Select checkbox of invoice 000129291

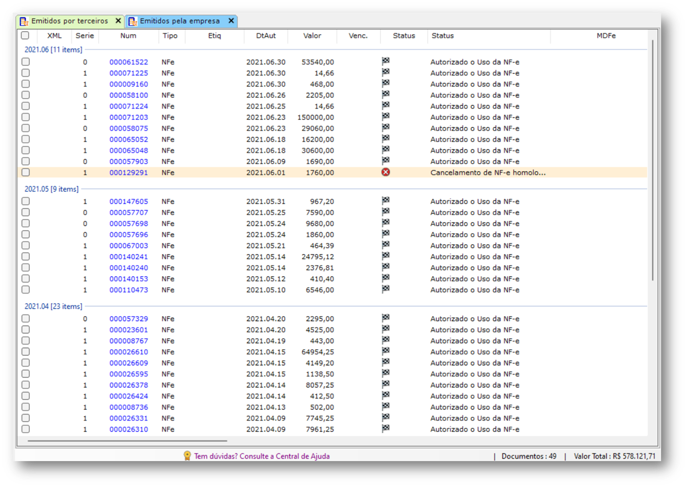tap(26, 172)
